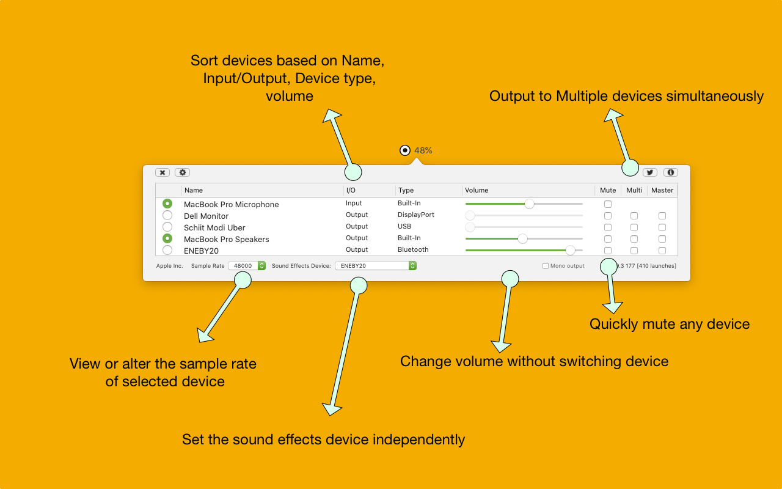
Task: Enable the Mono output checkbox
Action: tap(546, 266)
